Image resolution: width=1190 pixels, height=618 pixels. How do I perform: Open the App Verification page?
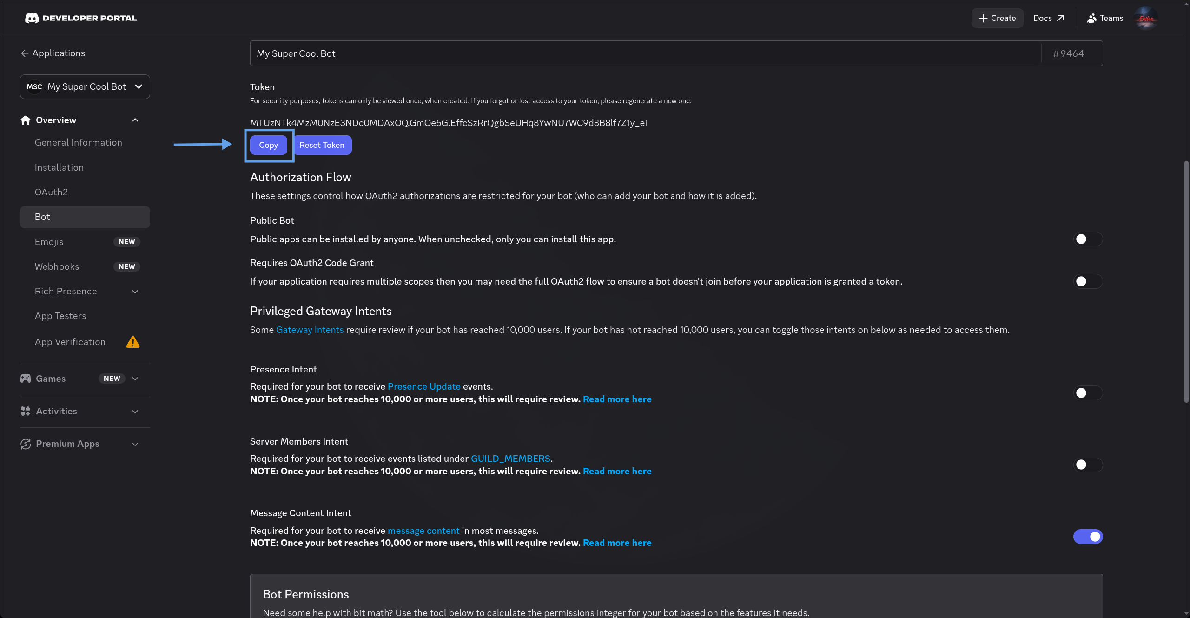click(70, 342)
